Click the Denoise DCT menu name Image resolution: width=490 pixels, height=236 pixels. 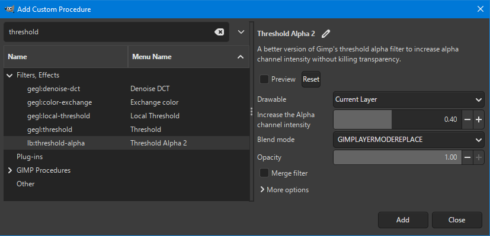coord(150,89)
